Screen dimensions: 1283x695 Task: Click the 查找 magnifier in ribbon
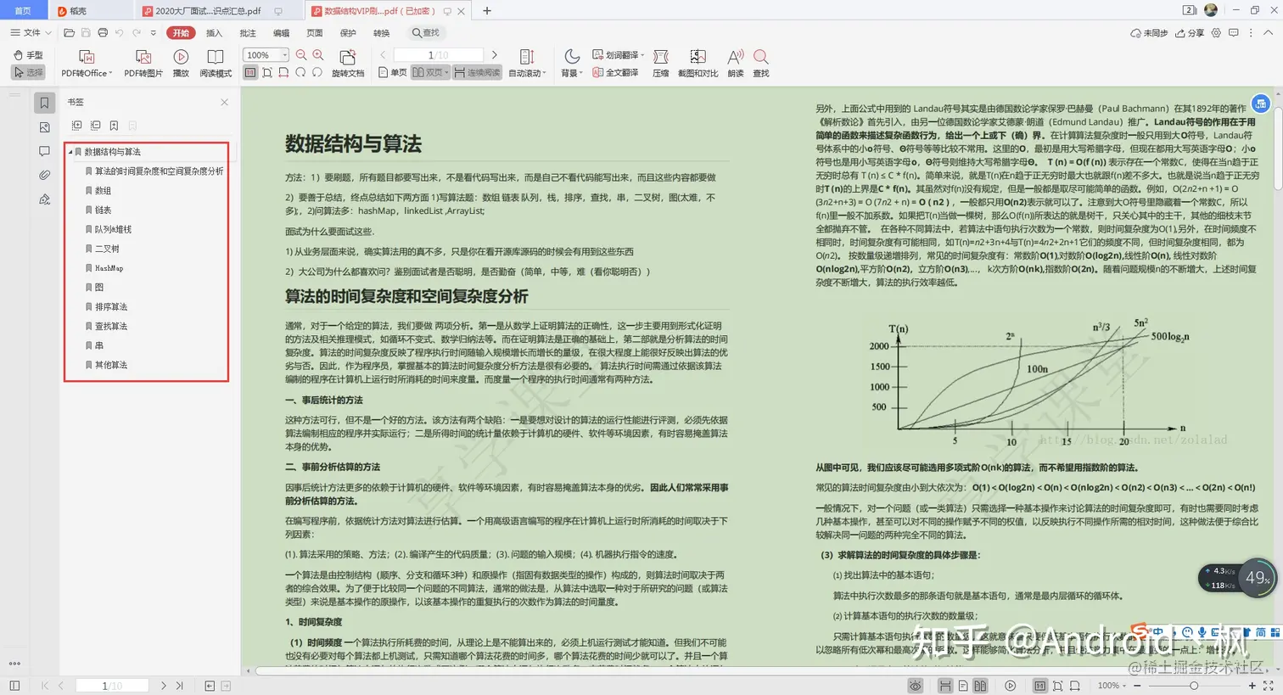(x=761, y=64)
